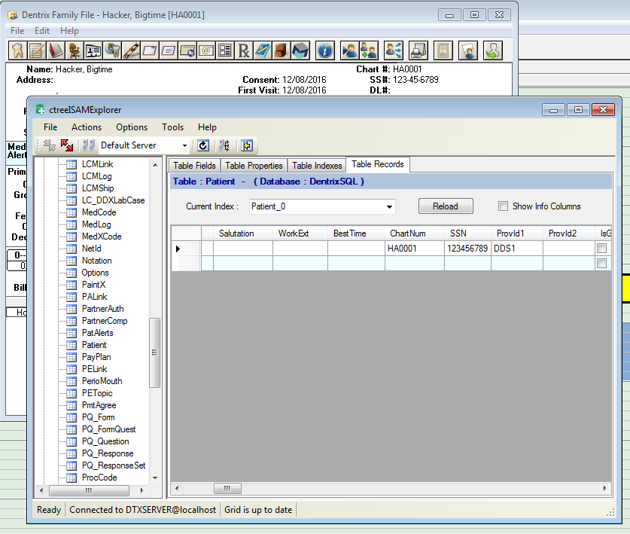Click the records grid scroll-right arrow

pos(604,489)
